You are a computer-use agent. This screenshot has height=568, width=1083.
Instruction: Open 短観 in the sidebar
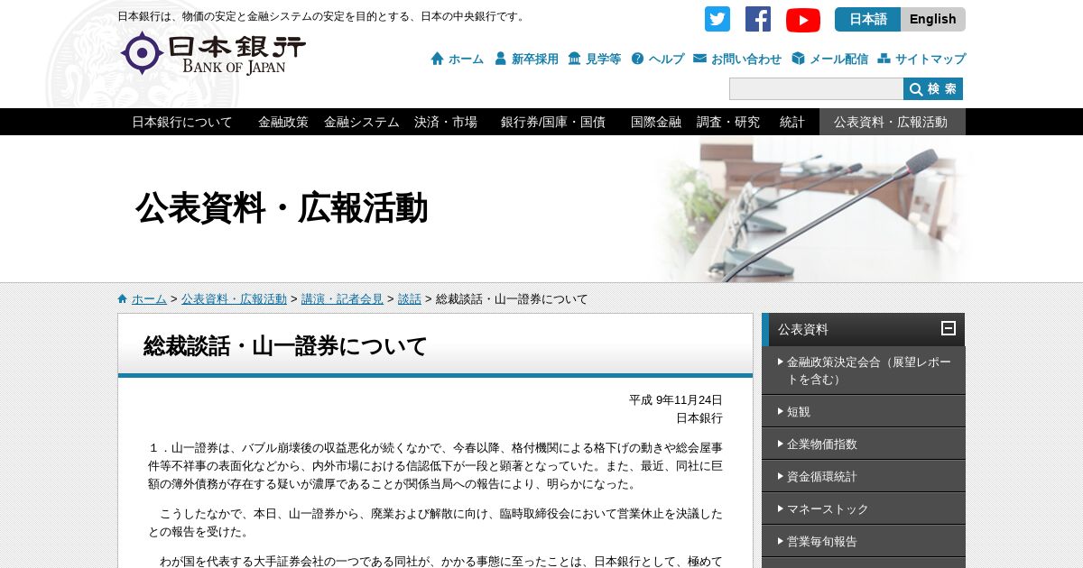pyautogui.click(x=864, y=411)
